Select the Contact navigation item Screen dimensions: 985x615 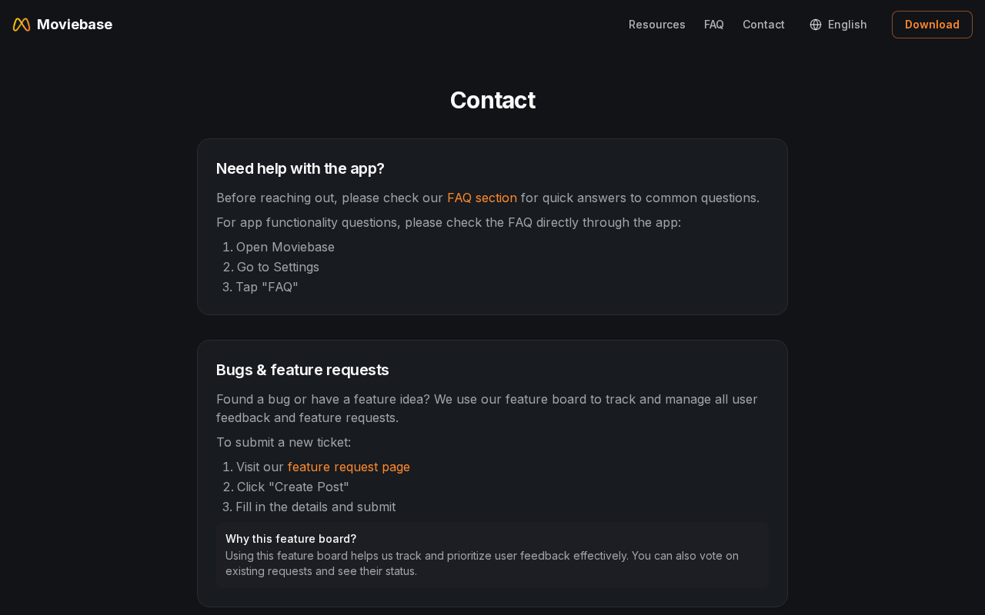(763, 25)
